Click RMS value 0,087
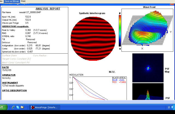The image size is (175, 114). (x=28, y=33)
